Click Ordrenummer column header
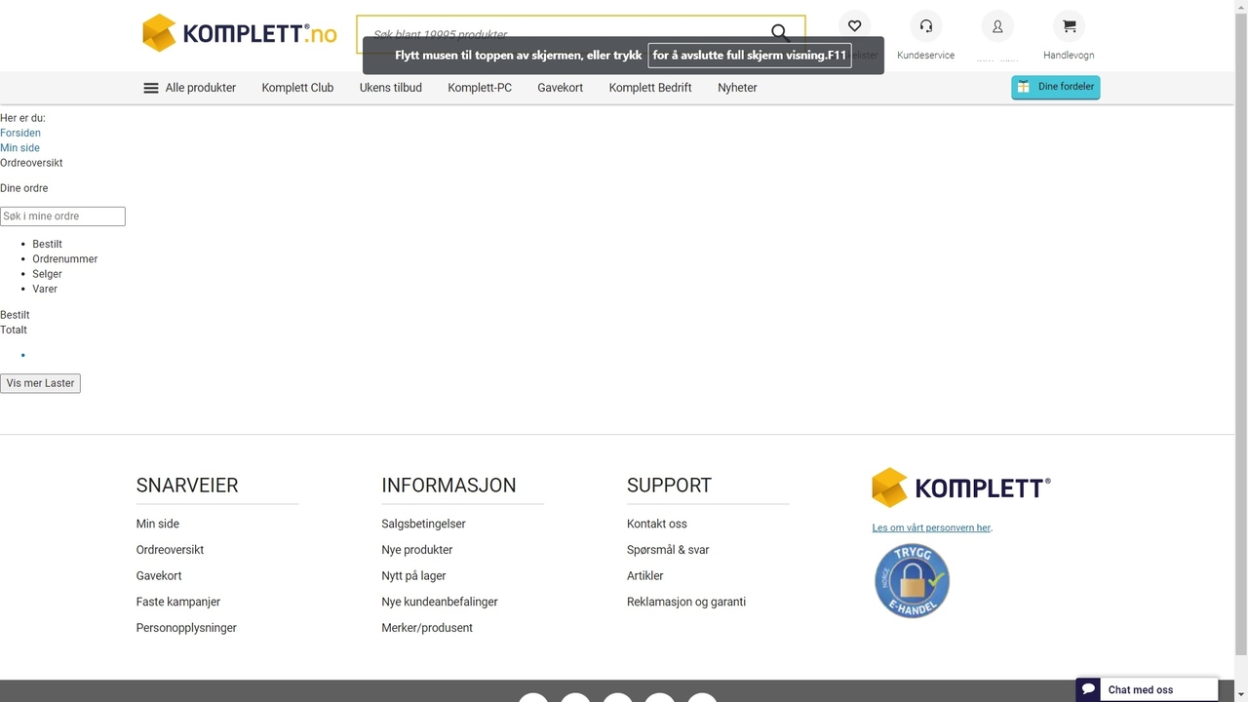 pos(65,259)
